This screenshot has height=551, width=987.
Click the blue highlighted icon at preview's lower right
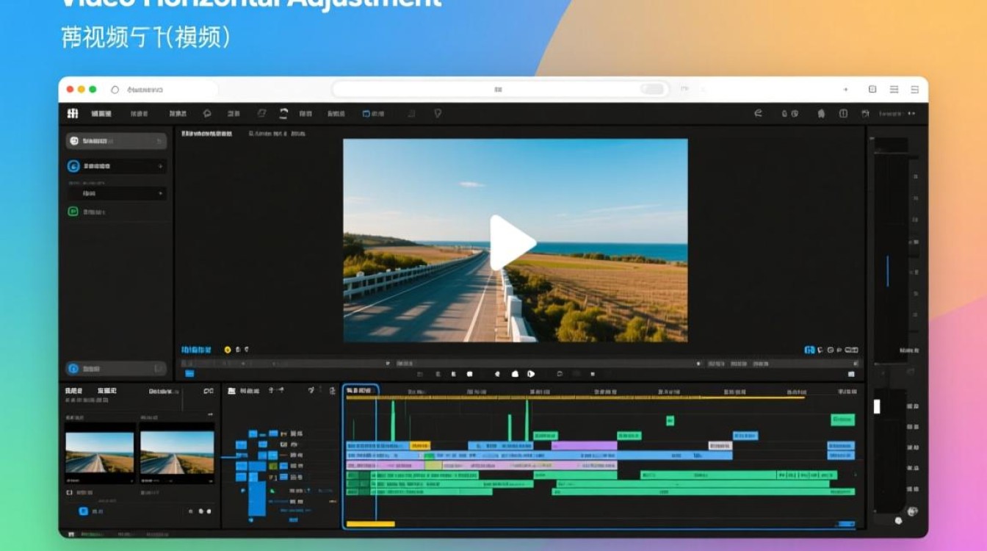pos(810,350)
